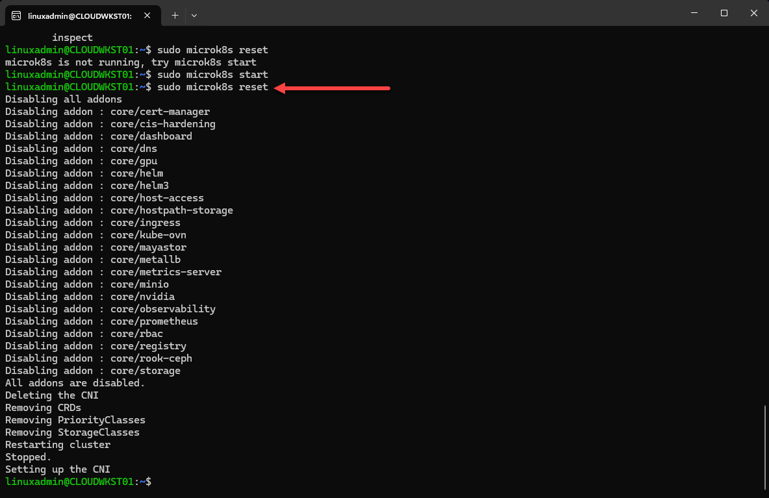Select the 'Restarting cluster' output line
The image size is (769, 498).
coord(55,444)
